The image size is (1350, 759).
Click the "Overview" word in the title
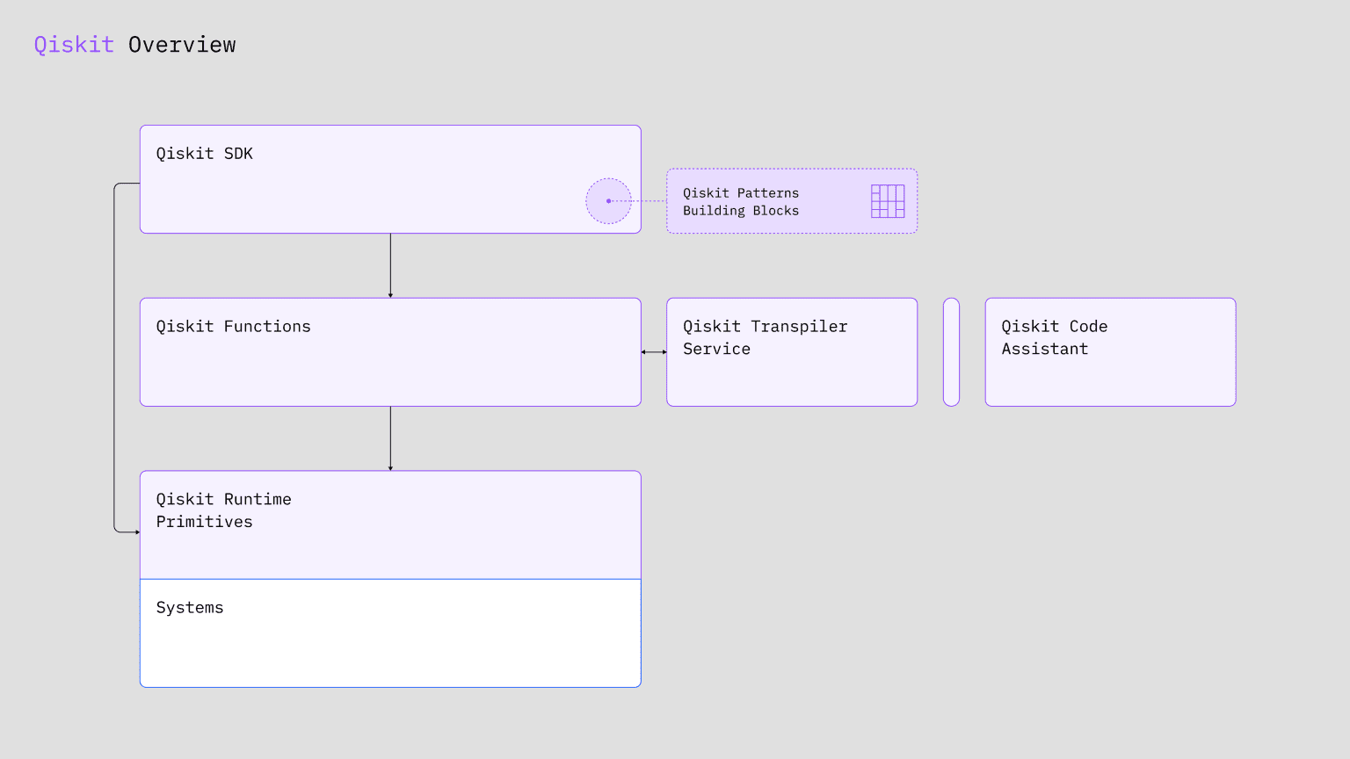pos(182,45)
